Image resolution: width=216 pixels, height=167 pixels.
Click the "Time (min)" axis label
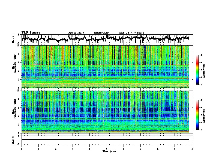pyautogui.click(x=109, y=151)
